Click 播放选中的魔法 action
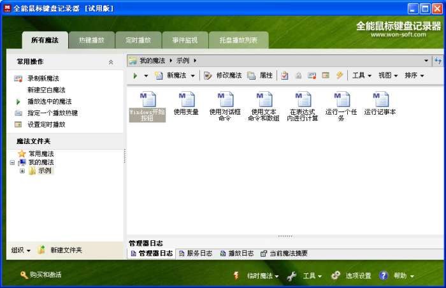The width and height of the screenshot is (446, 288). (50, 101)
